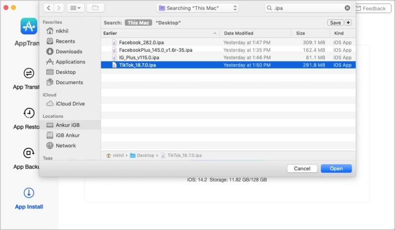Viewport: 395px width, 230px height.
Task: Click the Facebook_282.0.ipa file icon
Action: [x=115, y=42]
